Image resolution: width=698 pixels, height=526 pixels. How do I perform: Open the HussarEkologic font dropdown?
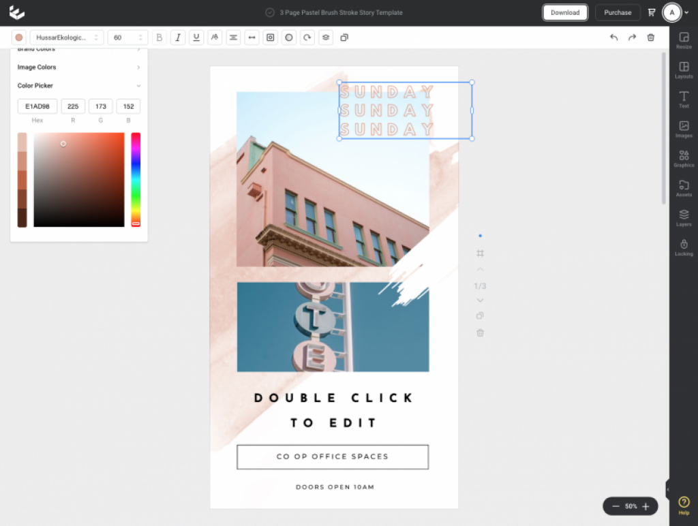tap(67, 37)
